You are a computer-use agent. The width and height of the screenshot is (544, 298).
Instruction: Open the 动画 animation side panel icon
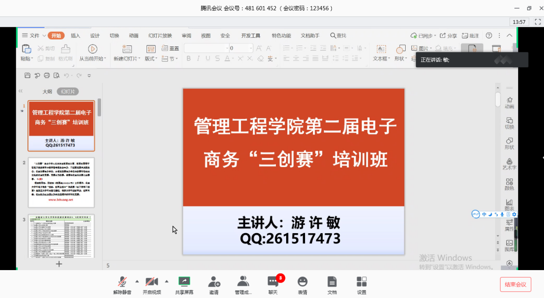tap(509, 103)
